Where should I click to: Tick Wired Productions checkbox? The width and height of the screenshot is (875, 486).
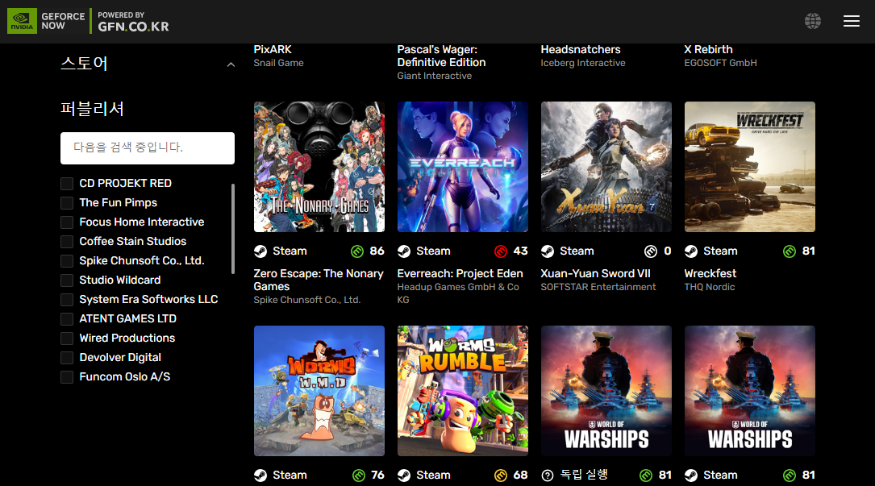[67, 339]
